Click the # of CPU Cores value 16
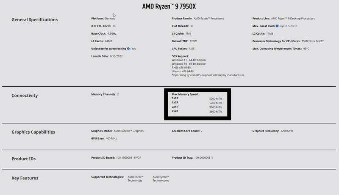 pos(114,26)
